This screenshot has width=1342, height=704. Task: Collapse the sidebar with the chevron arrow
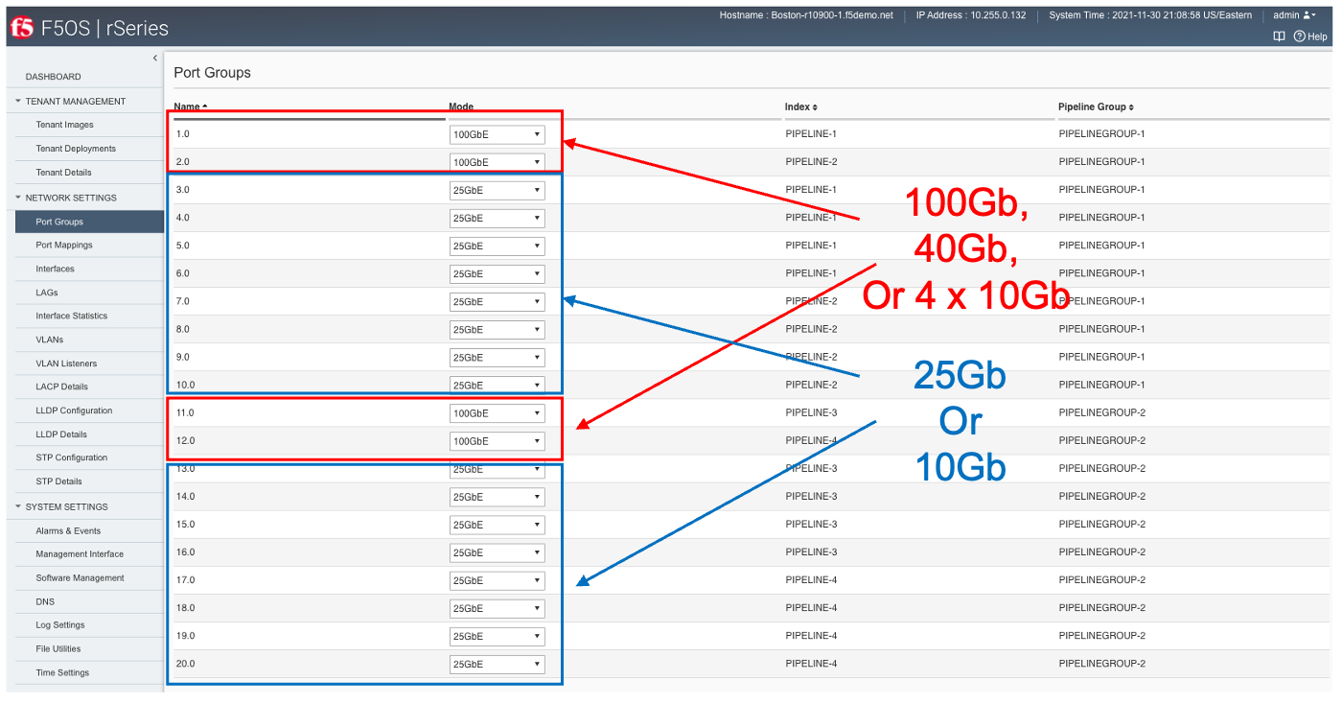pos(155,59)
